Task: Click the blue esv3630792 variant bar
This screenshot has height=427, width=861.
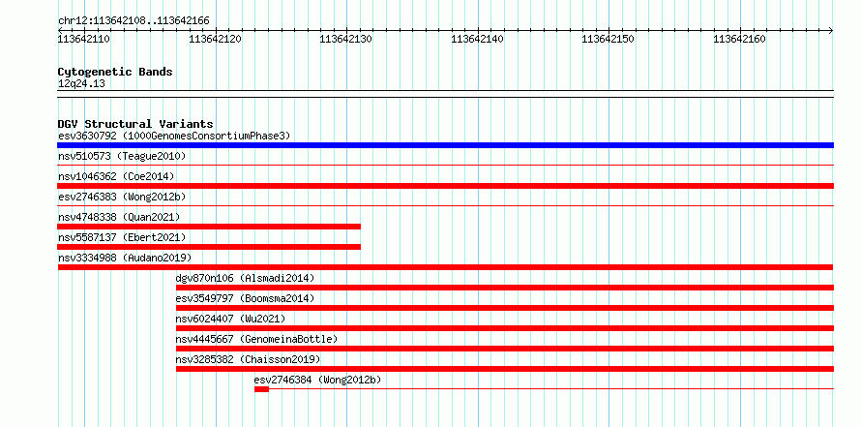Action: click(x=445, y=145)
